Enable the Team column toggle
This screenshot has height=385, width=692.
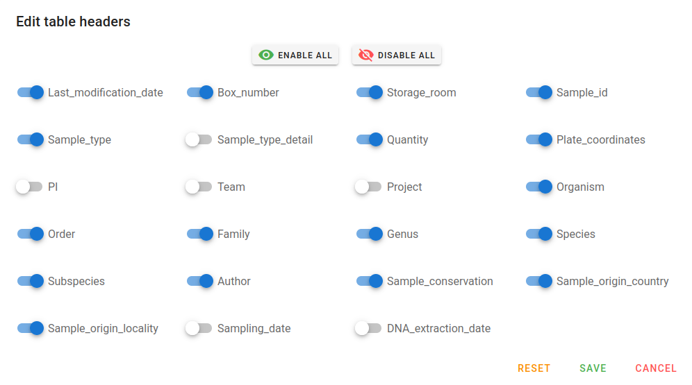pos(199,187)
